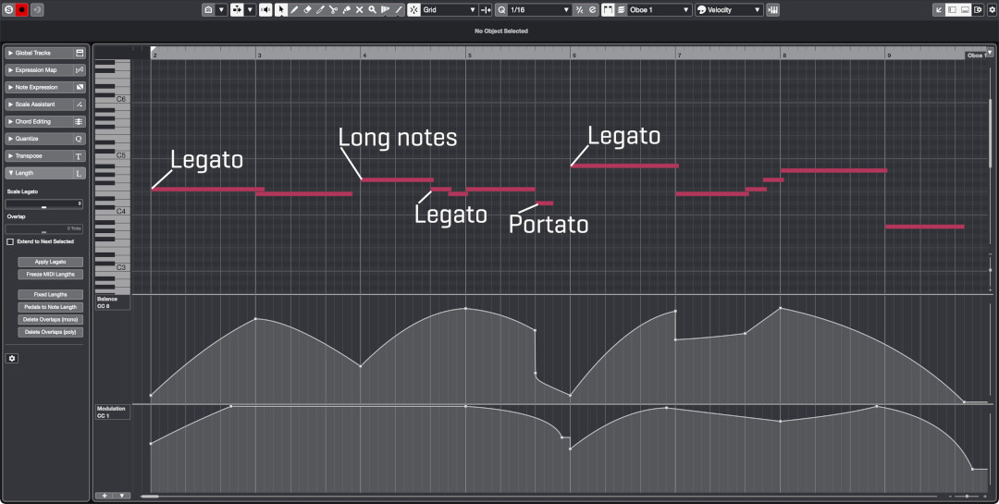This screenshot has height=504, width=999.
Task: Open the Quantize Panel icon
Action: 593,10
